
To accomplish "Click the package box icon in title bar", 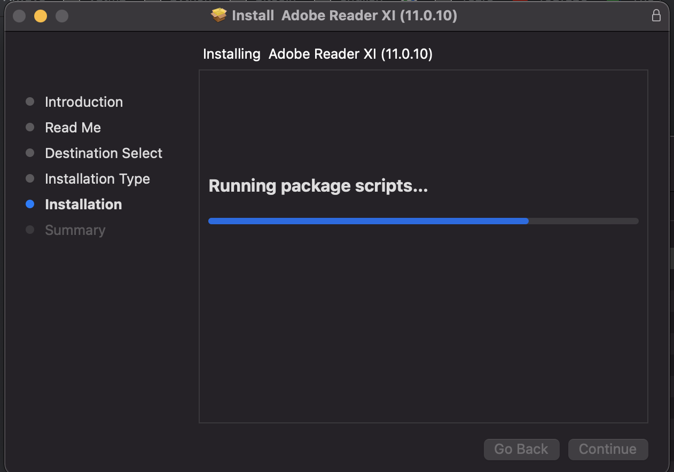I will coord(219,16).
